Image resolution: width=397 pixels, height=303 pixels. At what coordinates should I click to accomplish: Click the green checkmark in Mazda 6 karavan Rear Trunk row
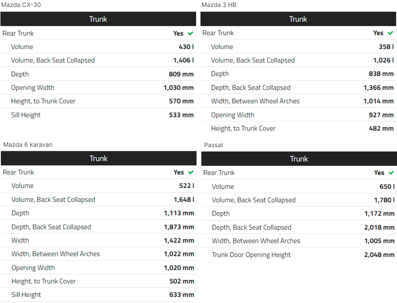[x=191, y=173]
